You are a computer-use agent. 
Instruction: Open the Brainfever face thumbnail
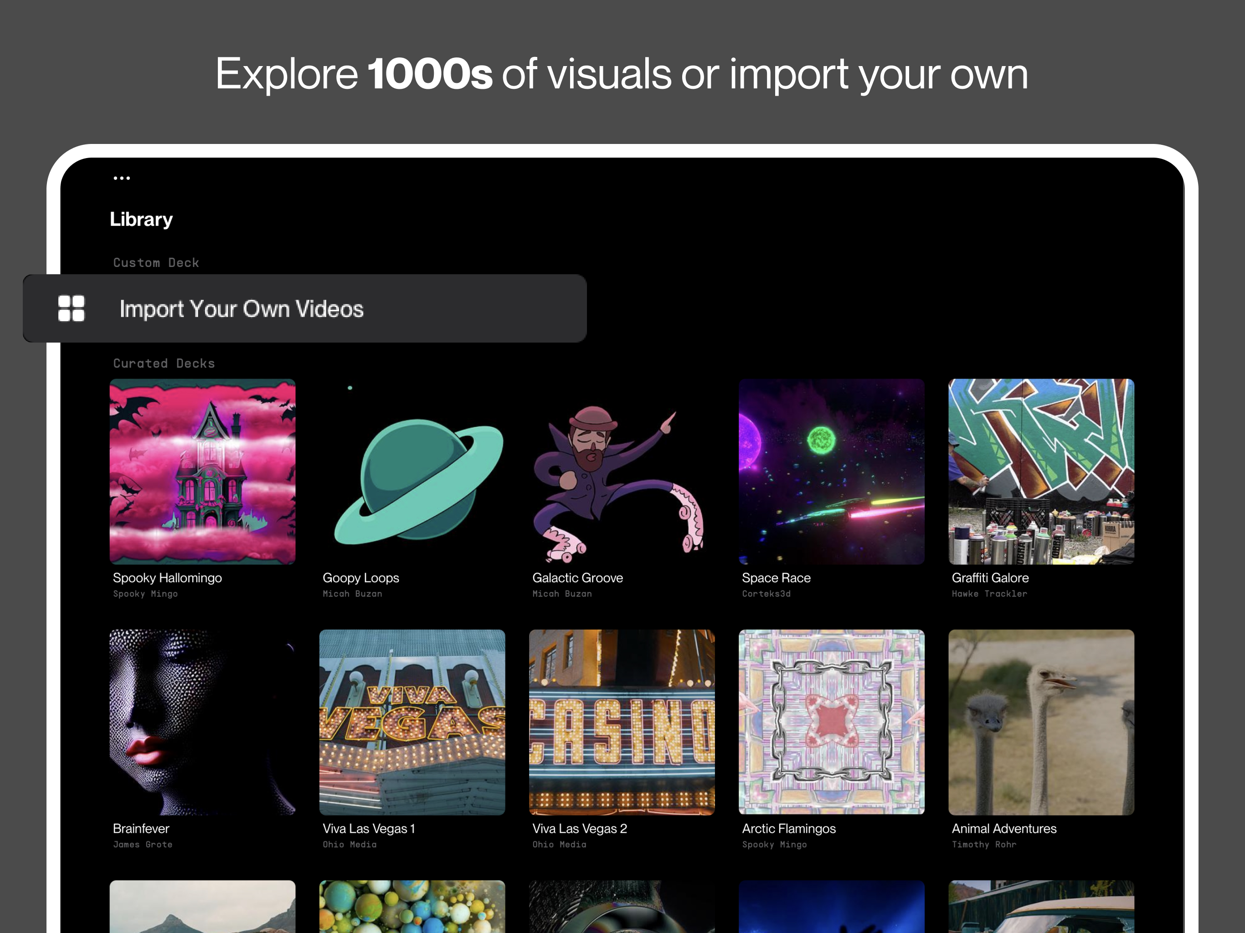[203, 722]
